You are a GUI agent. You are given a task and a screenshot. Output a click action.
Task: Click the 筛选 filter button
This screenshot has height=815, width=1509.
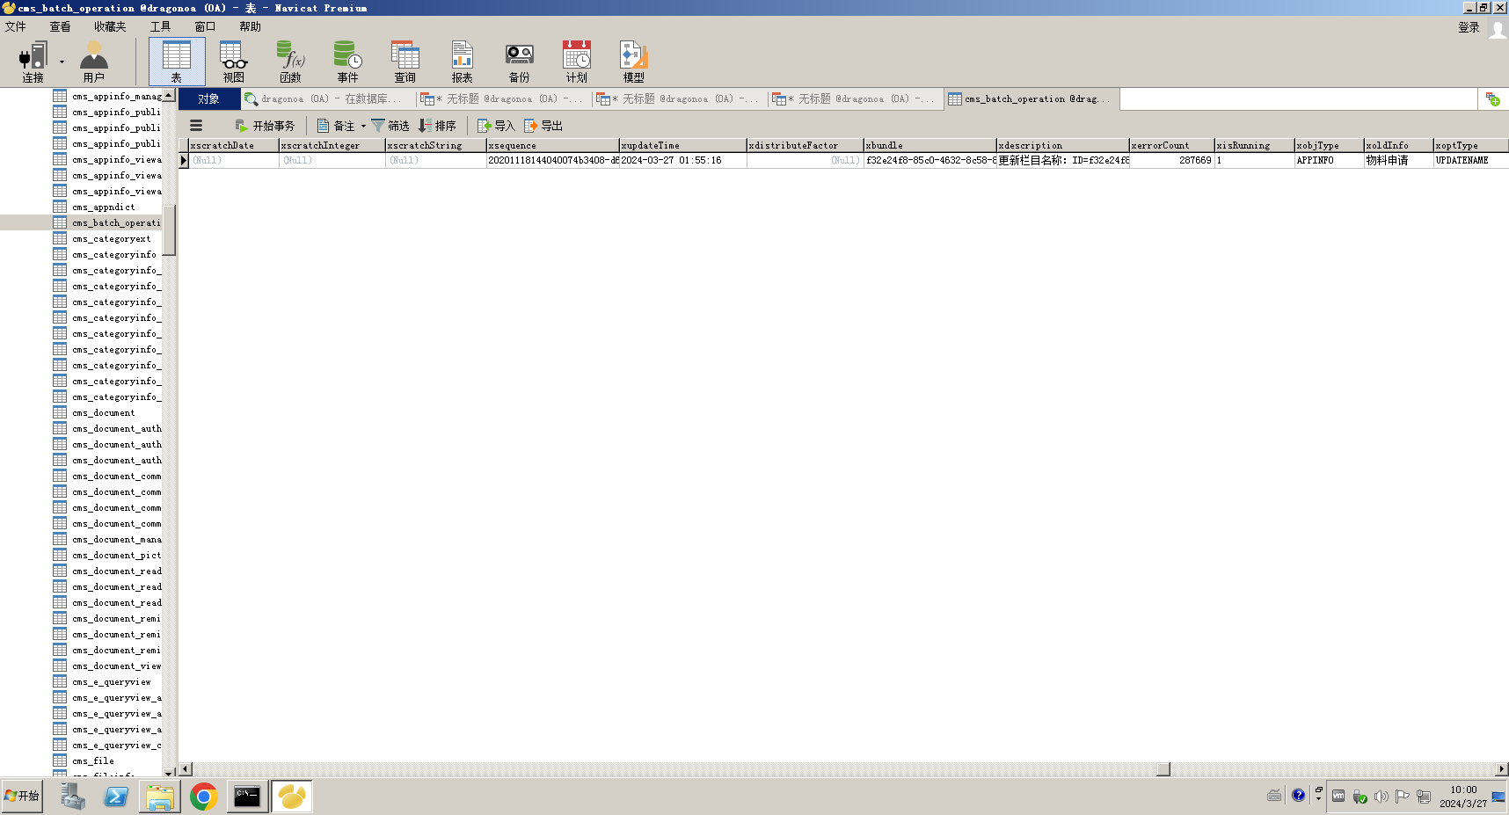(390, 126)
